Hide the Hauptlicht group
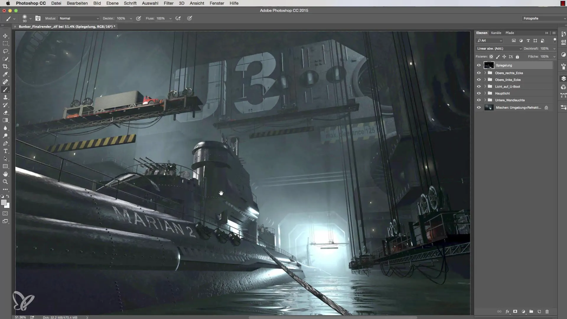The width and height of the screenshot is (567, 319). [479, 93]
